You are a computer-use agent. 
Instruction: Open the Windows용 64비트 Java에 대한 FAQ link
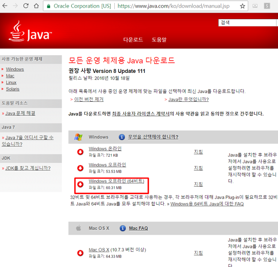tap(207, 204)
